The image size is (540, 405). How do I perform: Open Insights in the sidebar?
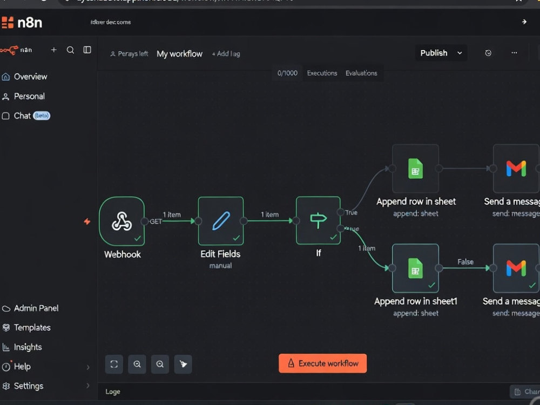click(x=22, y=347)
